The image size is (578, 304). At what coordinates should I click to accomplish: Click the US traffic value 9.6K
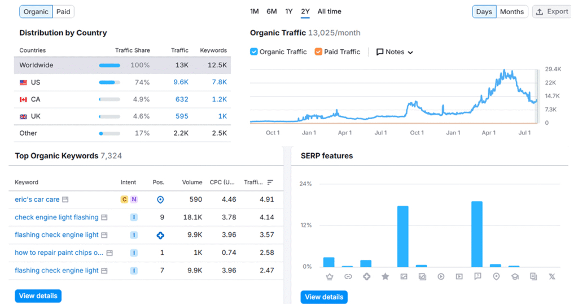pyautogui.click(x=181, y=82)
